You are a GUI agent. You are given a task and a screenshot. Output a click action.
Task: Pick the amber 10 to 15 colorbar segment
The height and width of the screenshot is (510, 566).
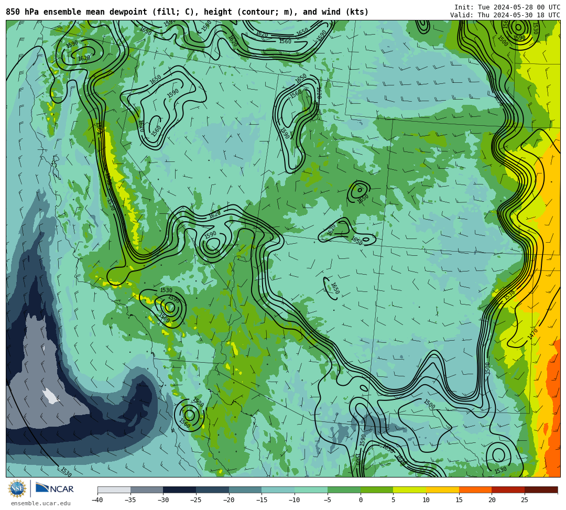[442, 490]
